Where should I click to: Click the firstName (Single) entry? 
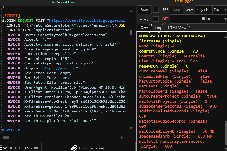163,41
